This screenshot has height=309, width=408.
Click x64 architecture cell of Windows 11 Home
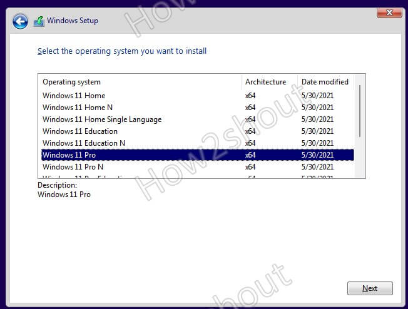click(x=250, y=96)
